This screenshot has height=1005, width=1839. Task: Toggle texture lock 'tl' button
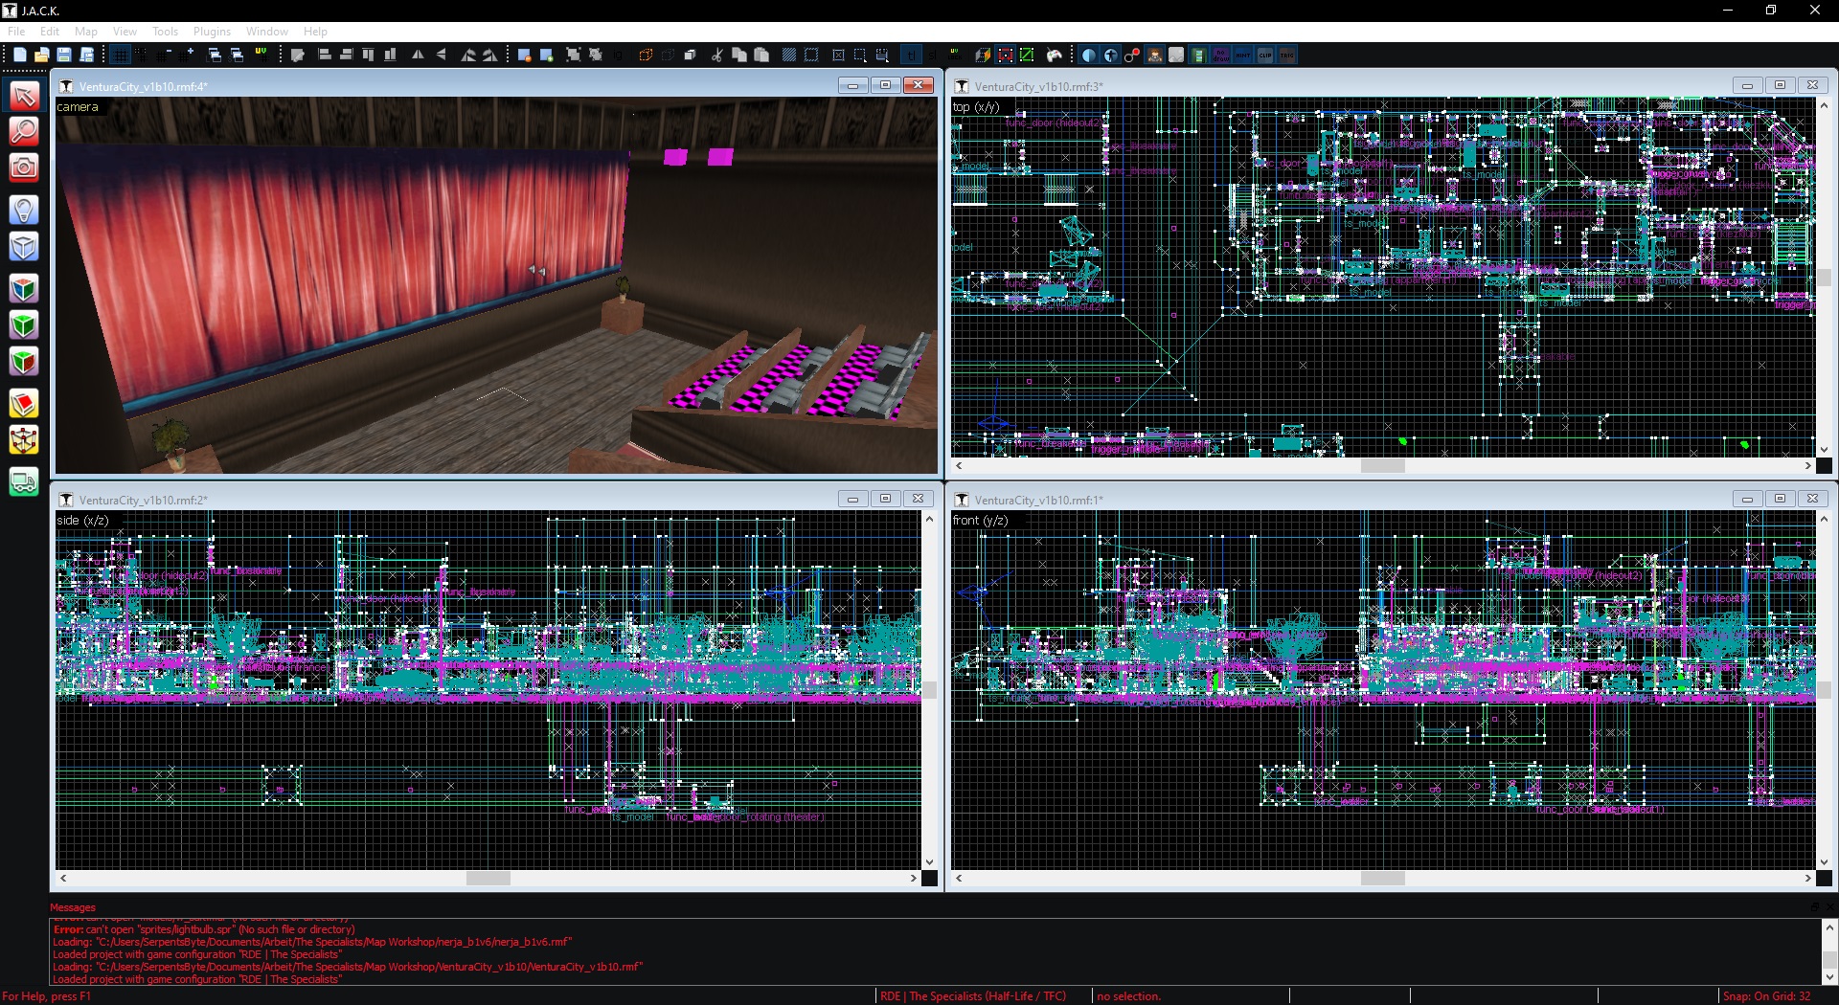click(911, 56)
